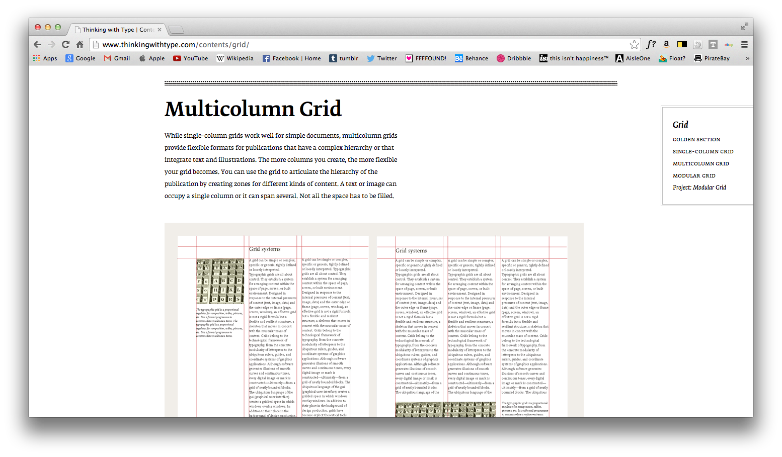
Task: Click the gray 'T' extension icon
Action: click(x=713, y=45)
